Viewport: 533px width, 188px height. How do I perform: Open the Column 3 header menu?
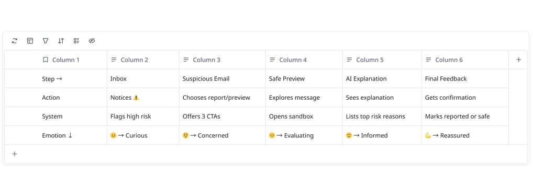(223, 60)
